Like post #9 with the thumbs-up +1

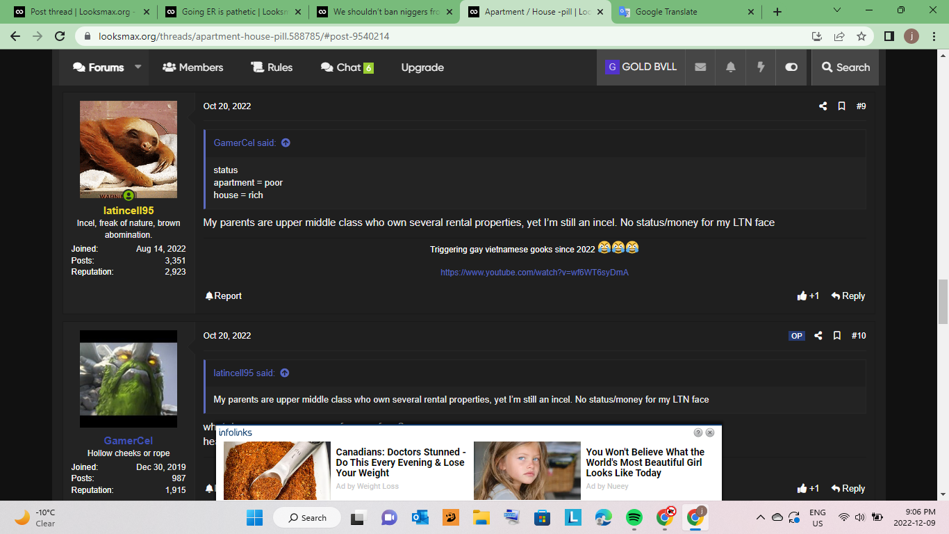[x=808, y=296]
